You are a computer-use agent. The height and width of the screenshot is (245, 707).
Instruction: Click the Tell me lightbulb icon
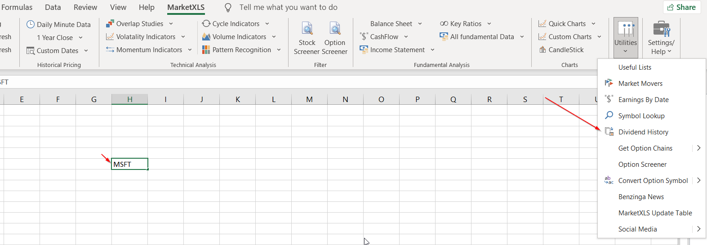tap(228, 8)
